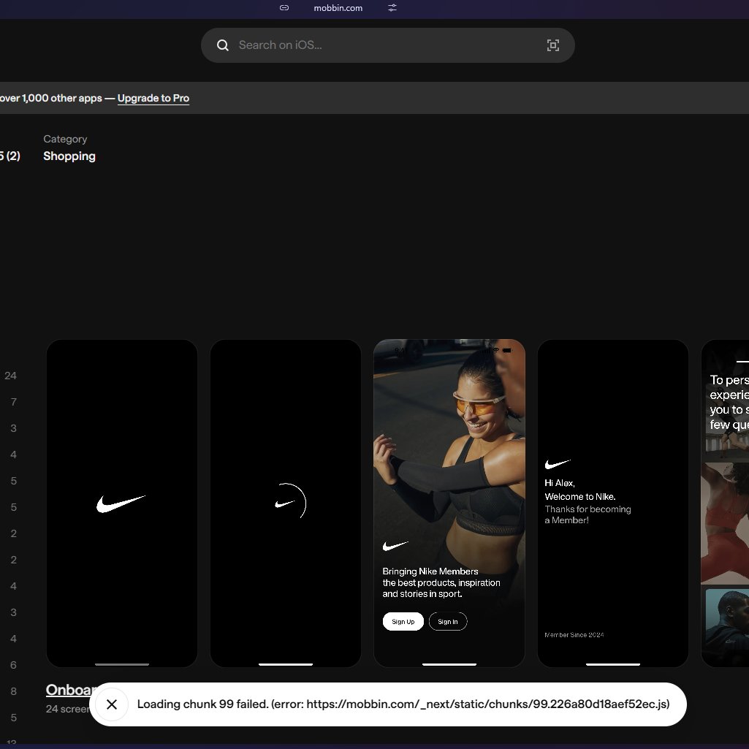Click the Category label

click(x=66, y=139)
